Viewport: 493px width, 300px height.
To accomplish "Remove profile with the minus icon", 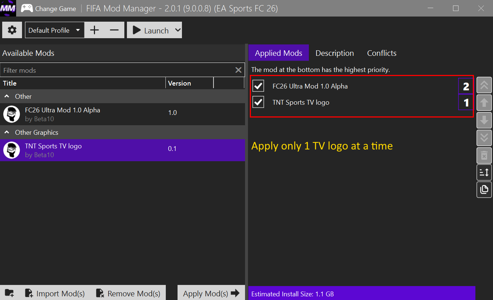I will 114,30.
